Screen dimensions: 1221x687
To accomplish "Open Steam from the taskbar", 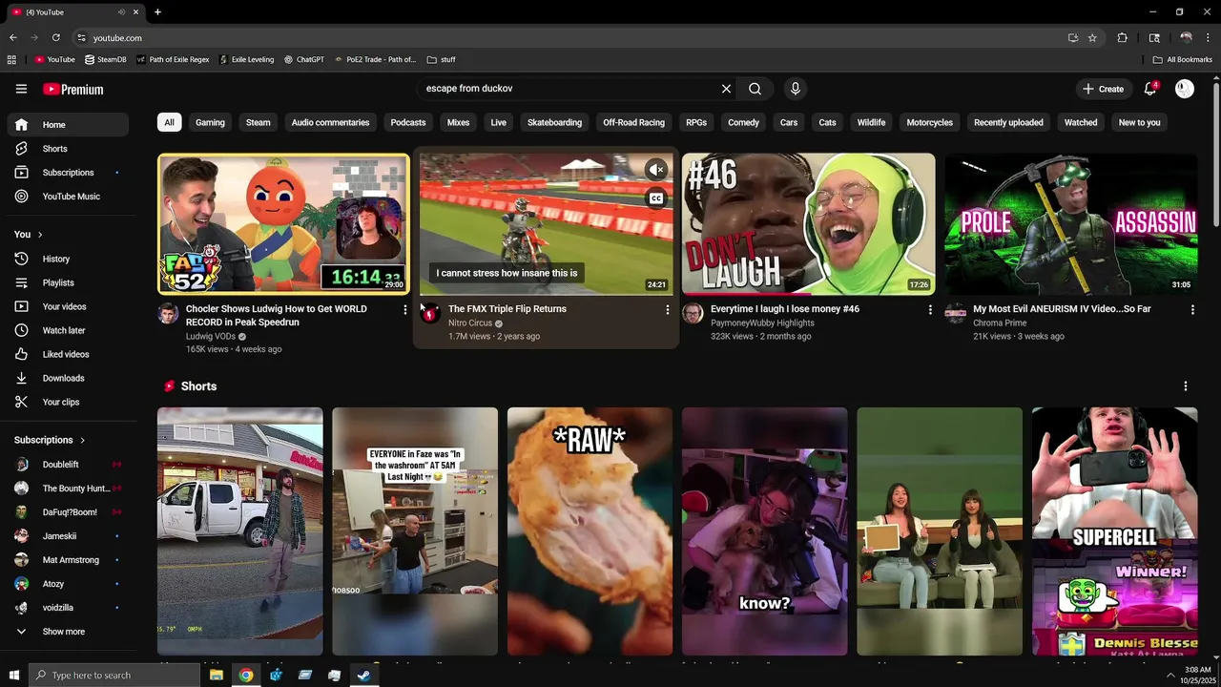I will tap(363, 675).
